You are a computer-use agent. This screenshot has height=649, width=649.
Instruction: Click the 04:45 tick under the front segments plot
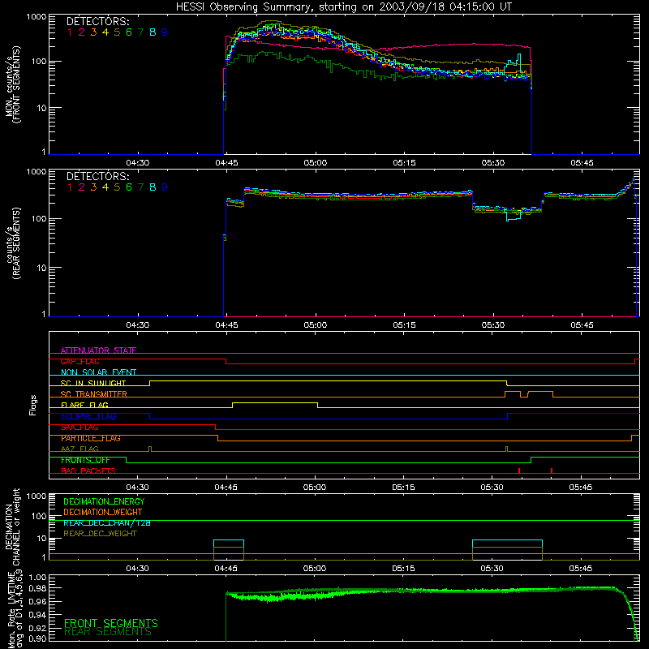[226, 163]
